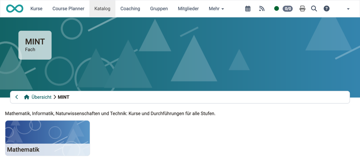The width and height of the screenshot is (360, 163).
Task: Switch to the Coaching tab
Action: pos(130,9)
